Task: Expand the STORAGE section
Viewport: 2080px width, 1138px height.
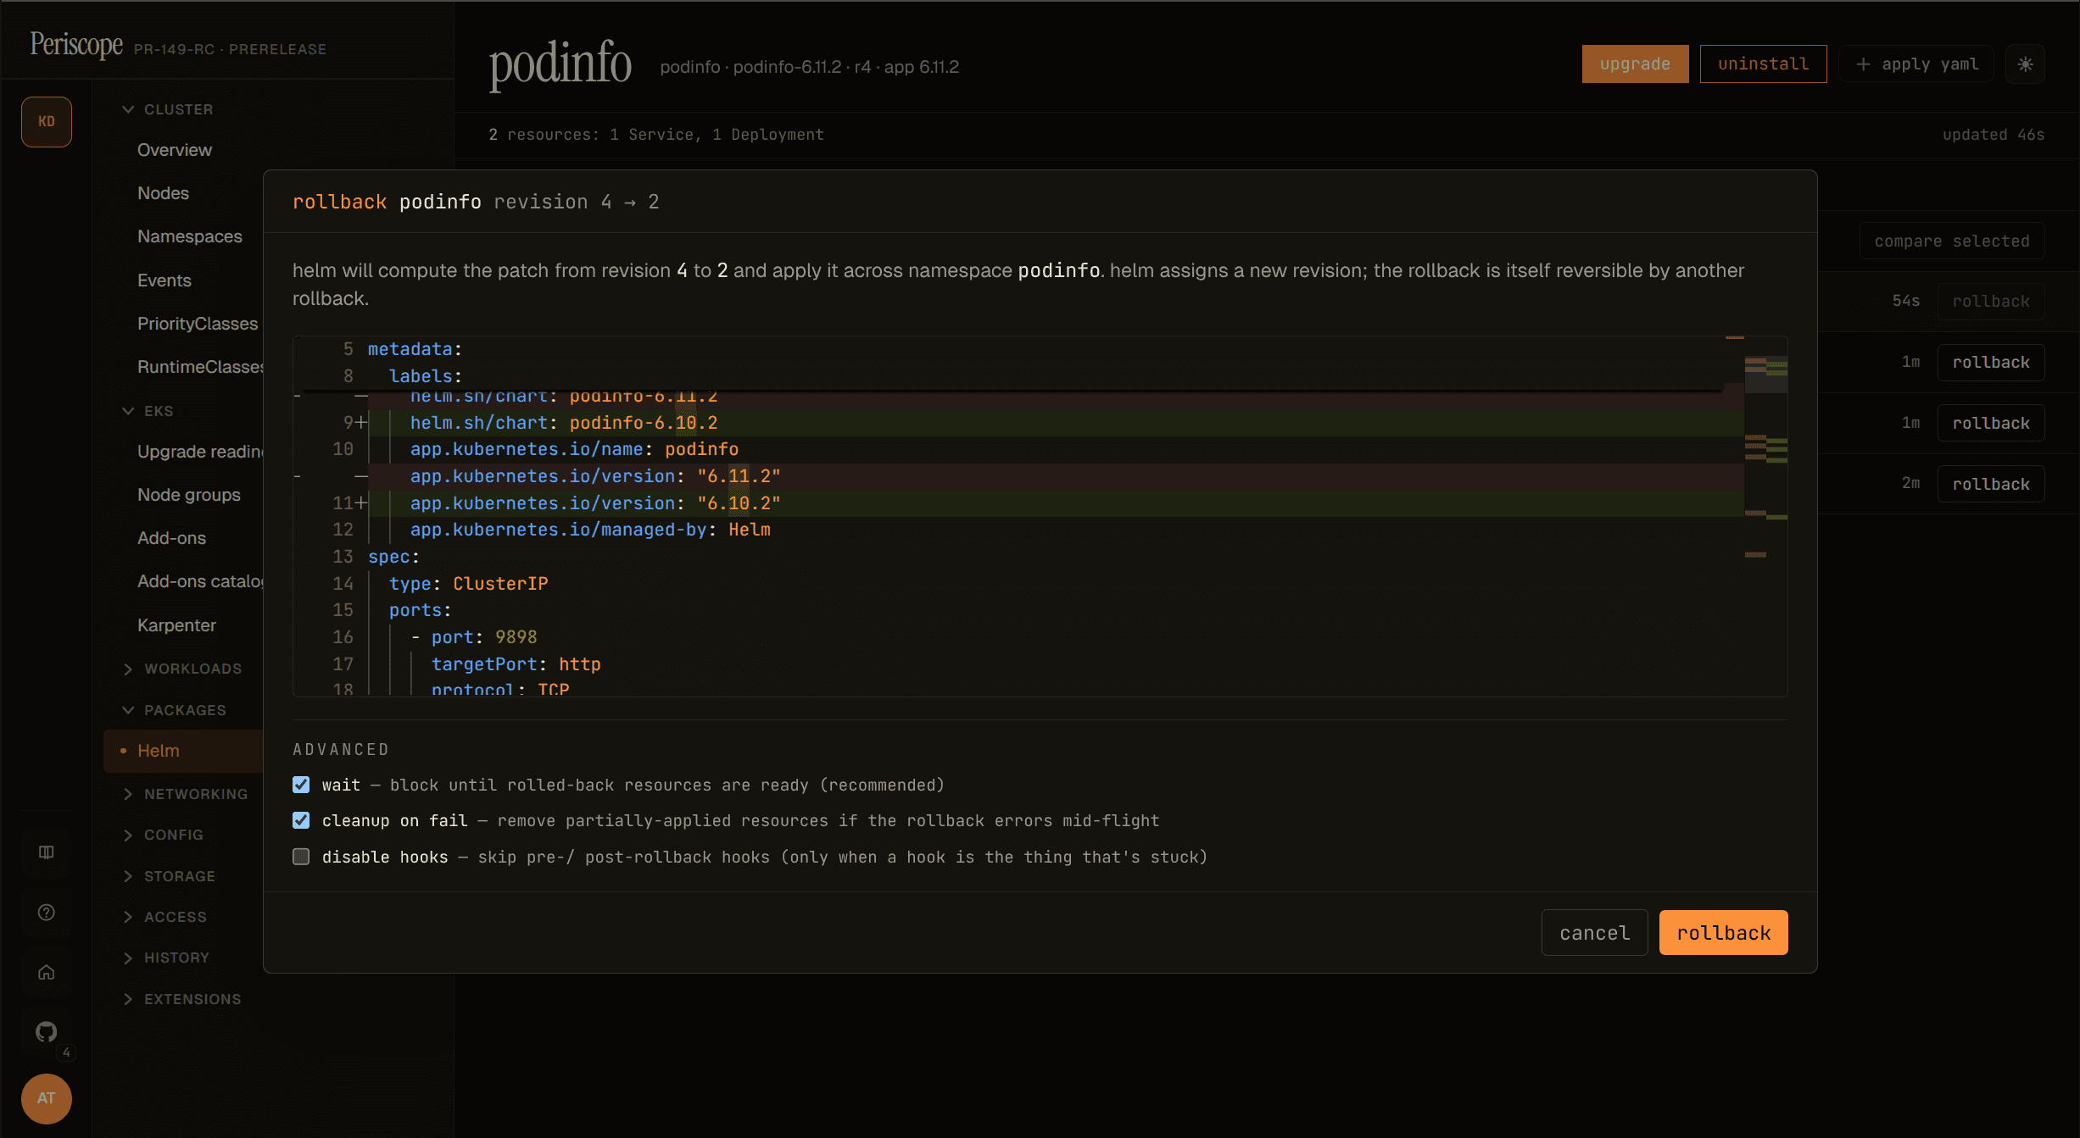Action: tap(170, 876)
